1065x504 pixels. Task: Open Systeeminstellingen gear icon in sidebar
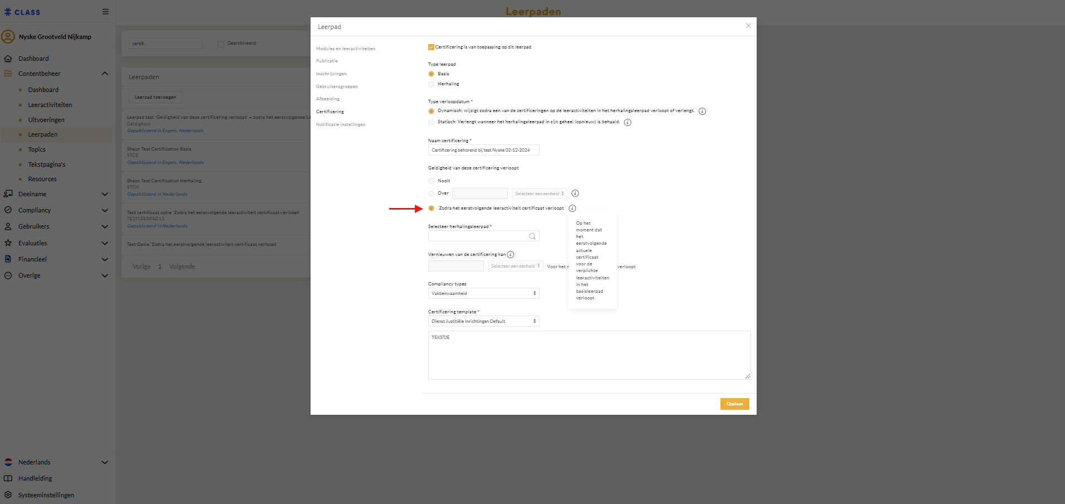[8, 495]
